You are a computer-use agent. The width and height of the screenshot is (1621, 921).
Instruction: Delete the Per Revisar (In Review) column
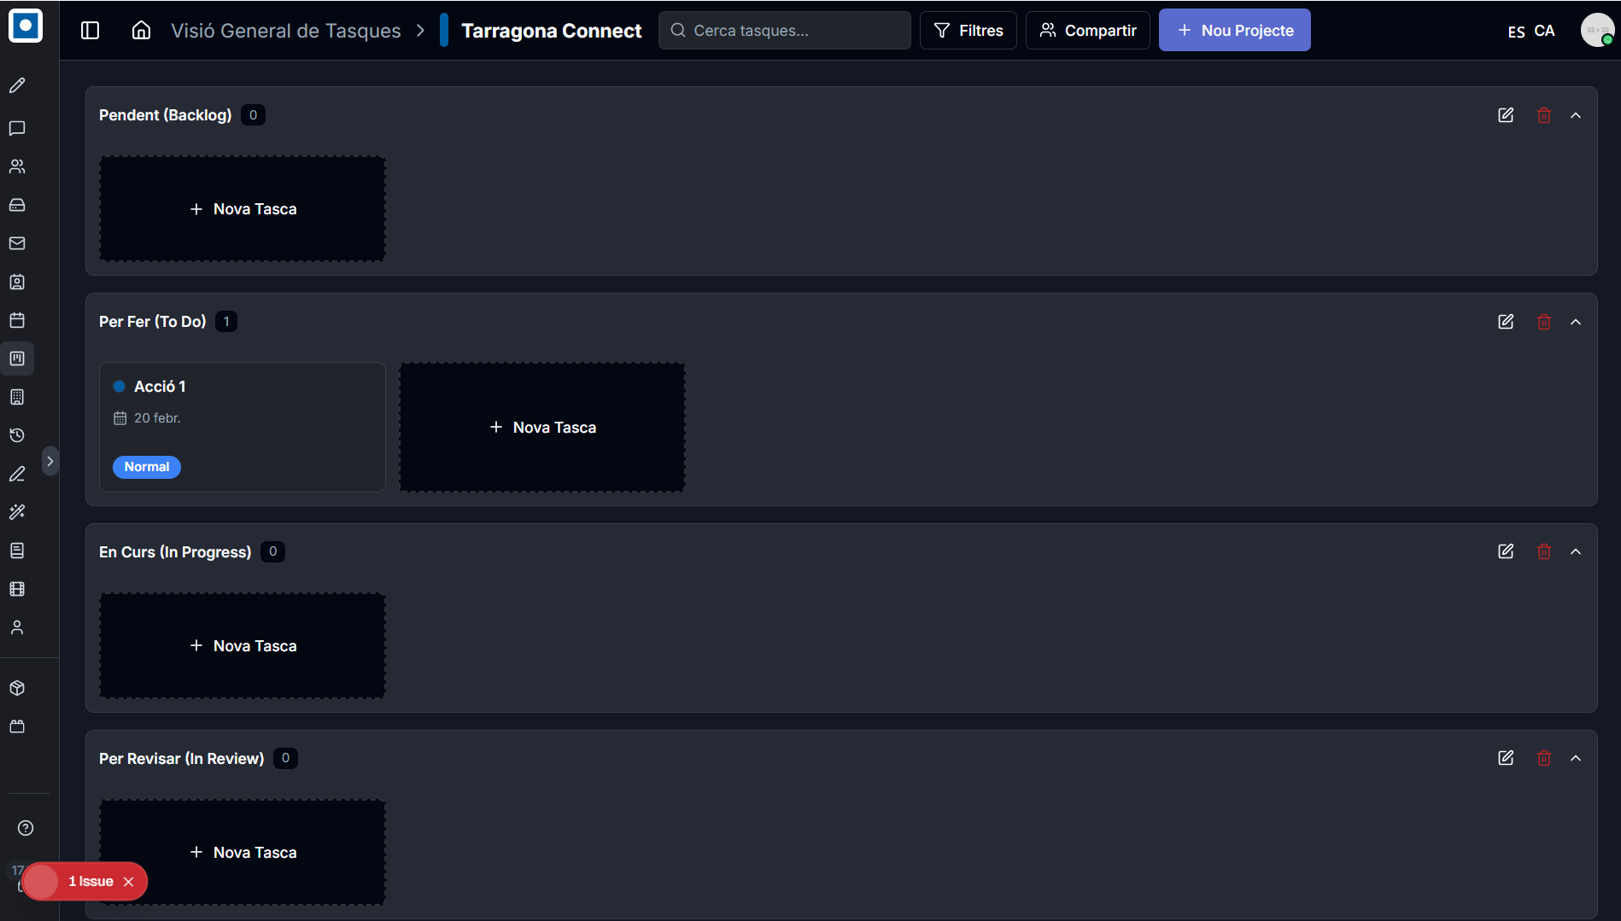coord(1544,758)
